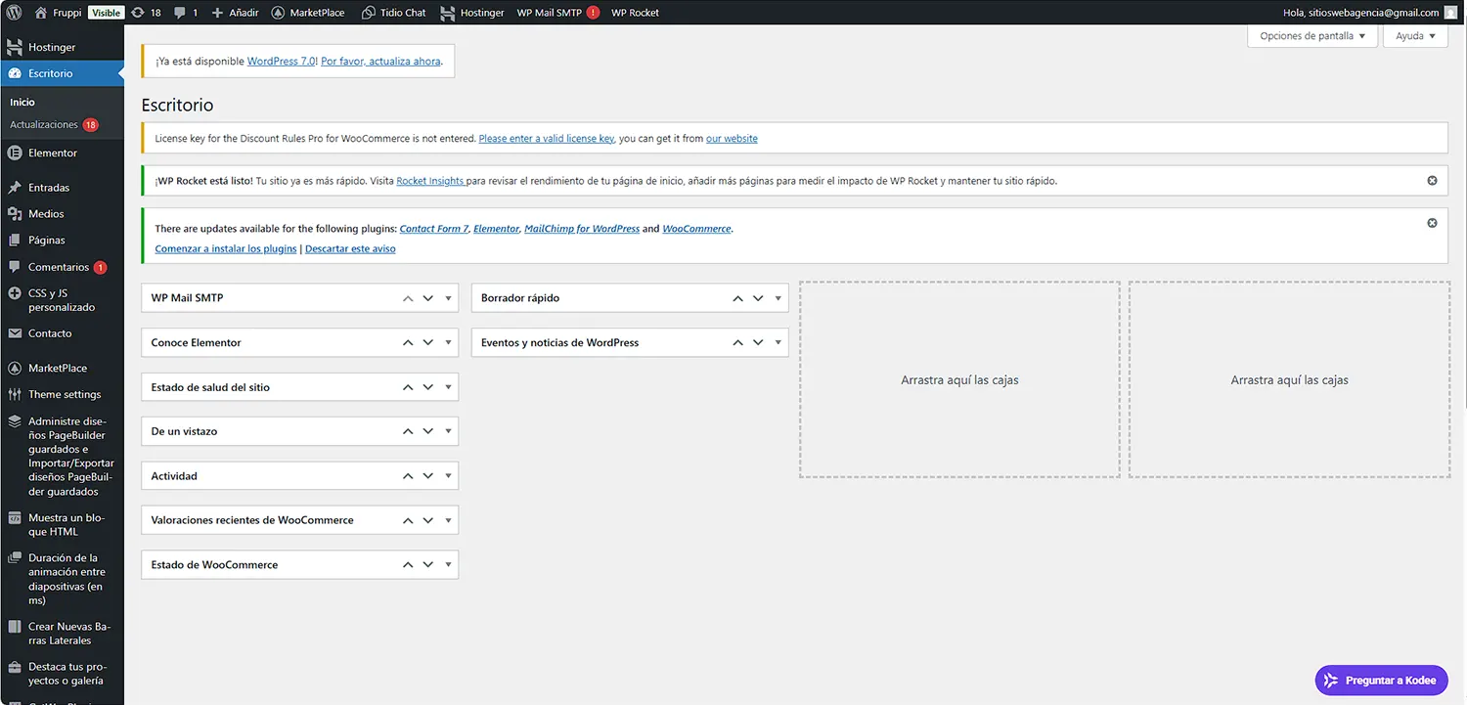Click the Hola, sitioswebagencia@gmail.com account text
This screenshot has height=705, width=1467.
1361,13
